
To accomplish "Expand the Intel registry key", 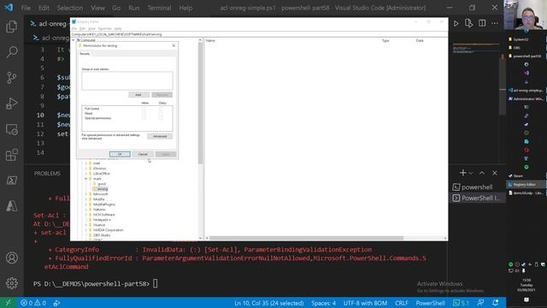I will pos(86,163).
